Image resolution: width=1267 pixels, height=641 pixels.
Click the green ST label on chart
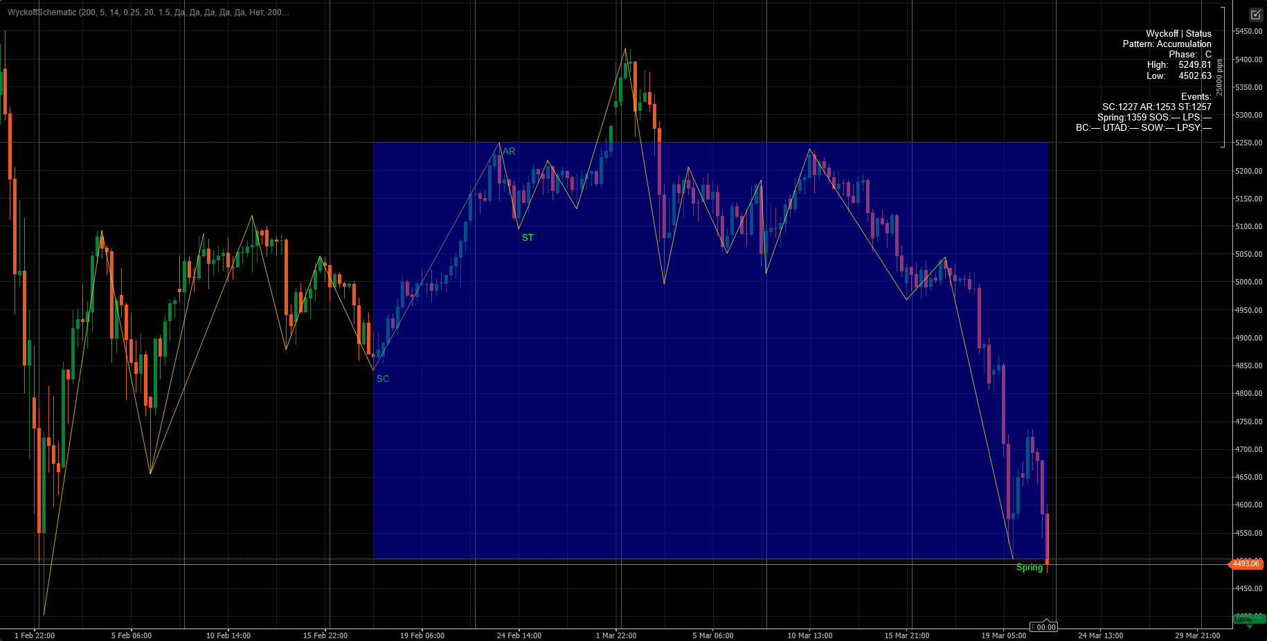528,237
